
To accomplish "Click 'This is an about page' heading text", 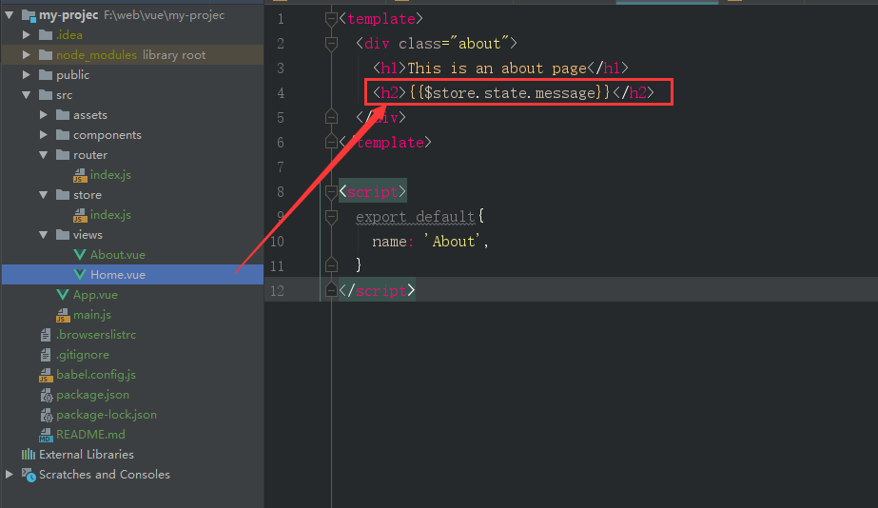I will click(497, 68).
